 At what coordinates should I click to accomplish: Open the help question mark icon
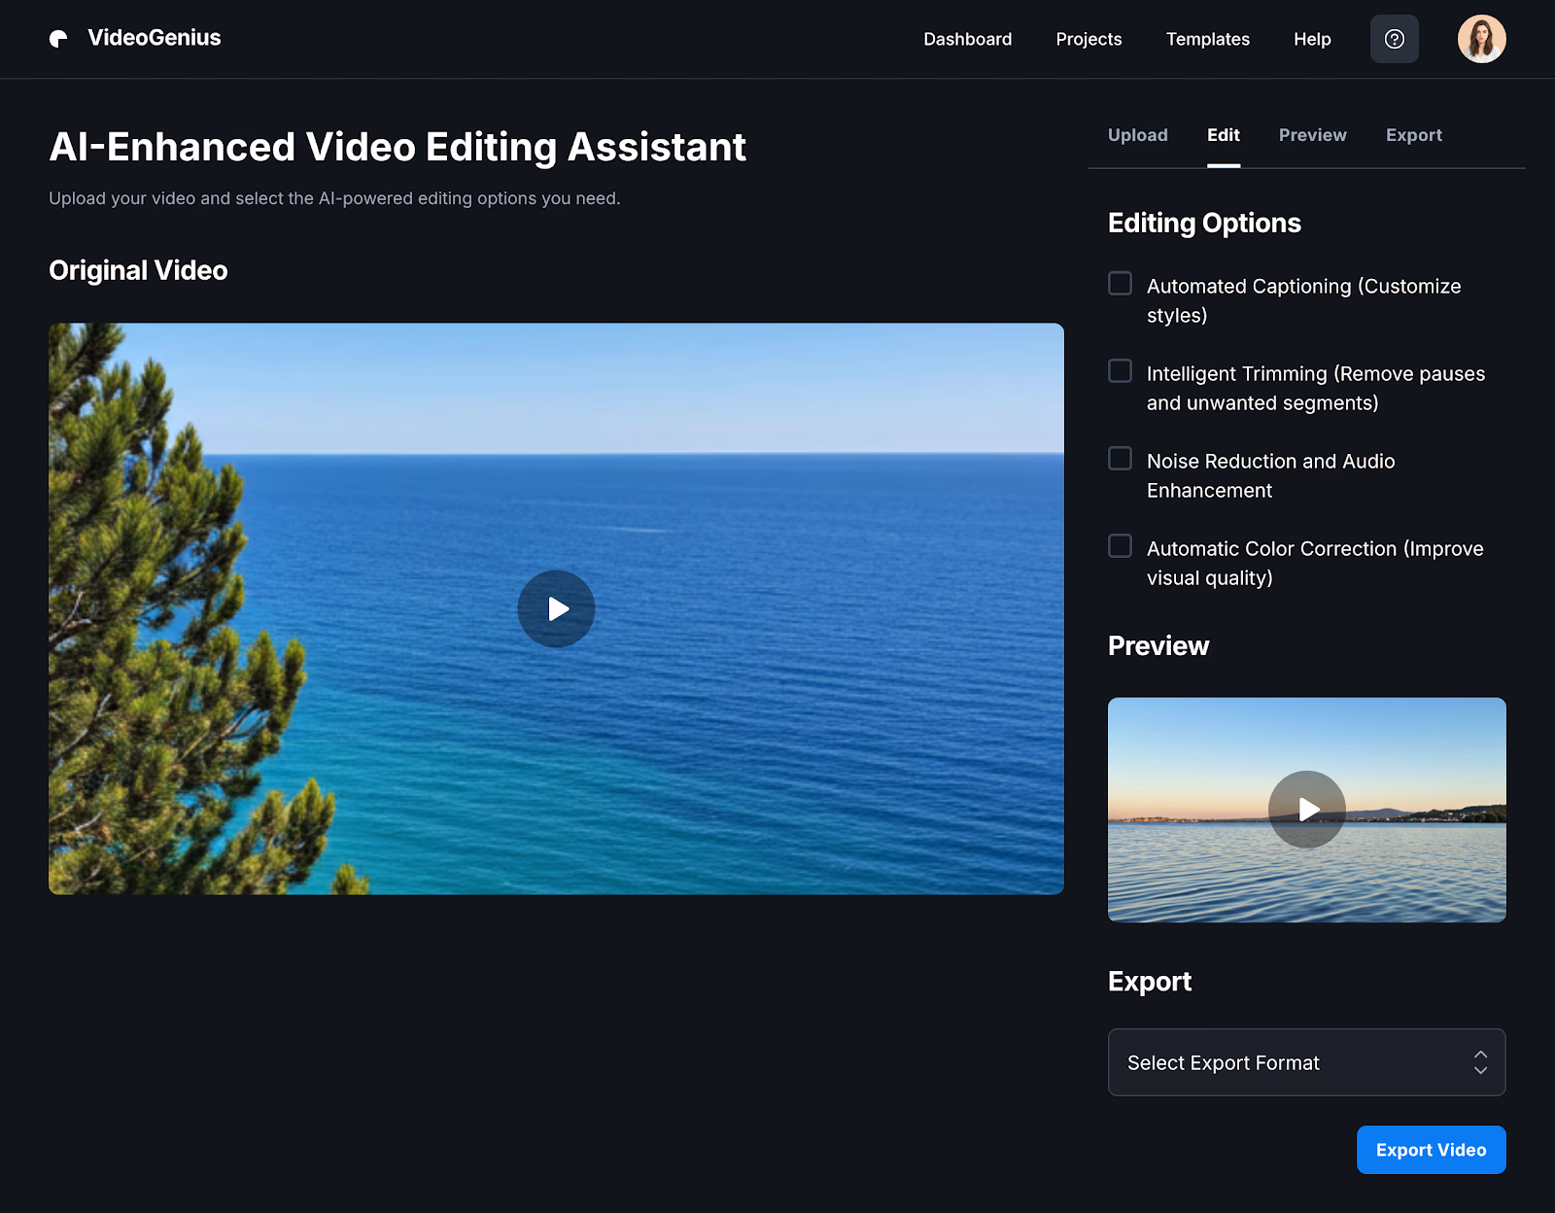point(1394,39)
